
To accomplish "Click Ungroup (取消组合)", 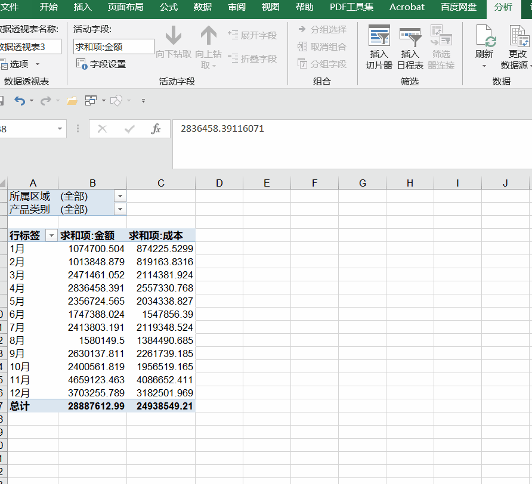I will pyautogui.click(x=322, y=46).
